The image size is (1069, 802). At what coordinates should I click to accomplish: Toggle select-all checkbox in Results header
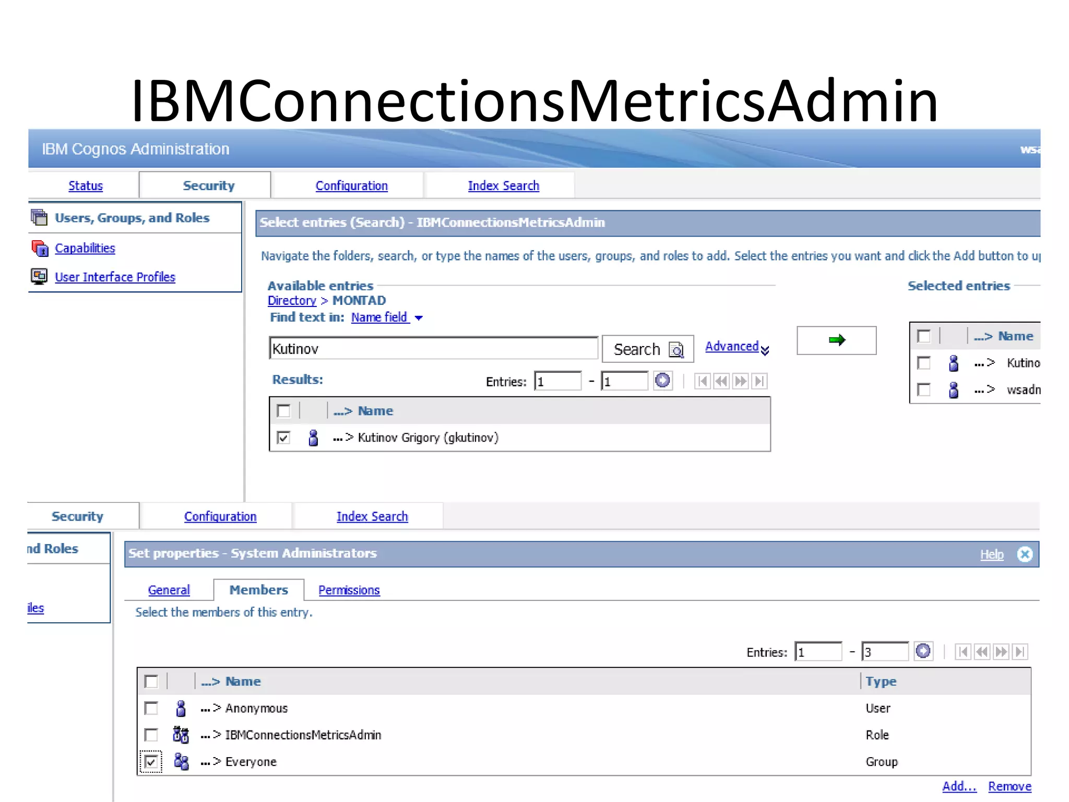click(x=284, y=411)
